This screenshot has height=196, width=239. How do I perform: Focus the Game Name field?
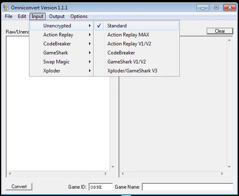[188, 187]
